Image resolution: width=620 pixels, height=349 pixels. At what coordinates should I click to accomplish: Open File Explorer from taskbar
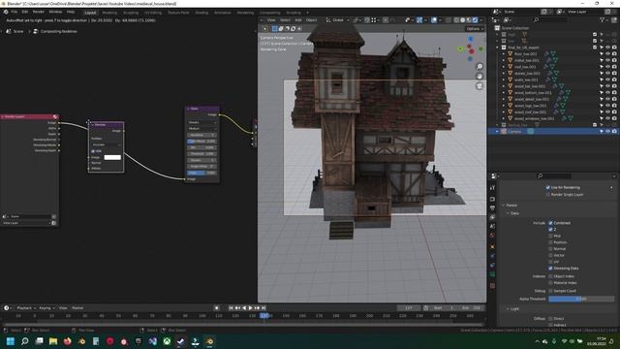[53, 341]
